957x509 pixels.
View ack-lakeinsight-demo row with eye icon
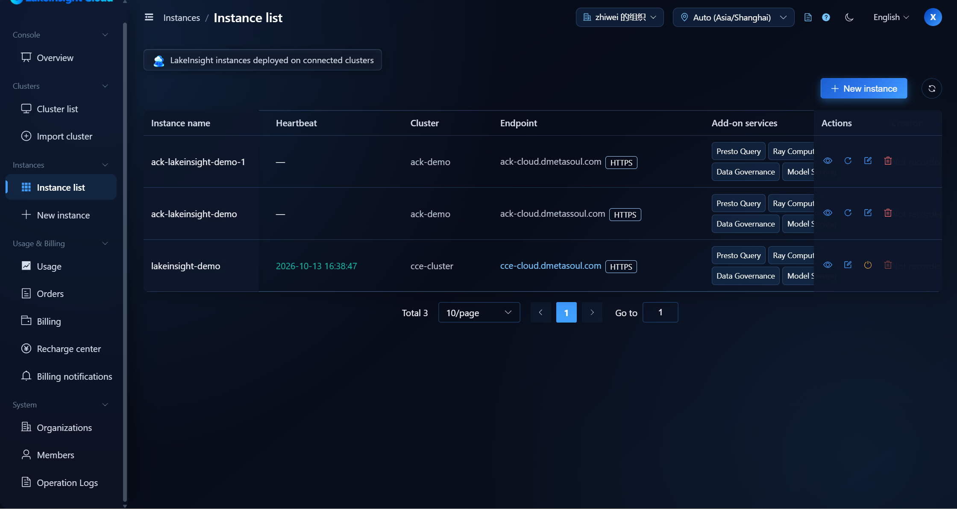coord(828,213)
